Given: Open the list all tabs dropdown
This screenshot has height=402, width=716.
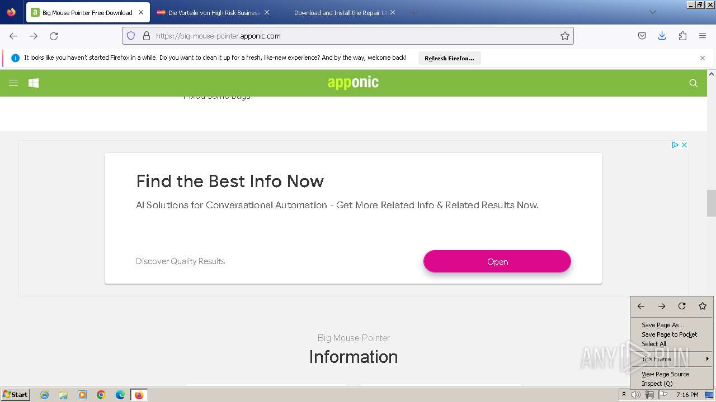Looking at the screenshot, I should tap(652, 12).
